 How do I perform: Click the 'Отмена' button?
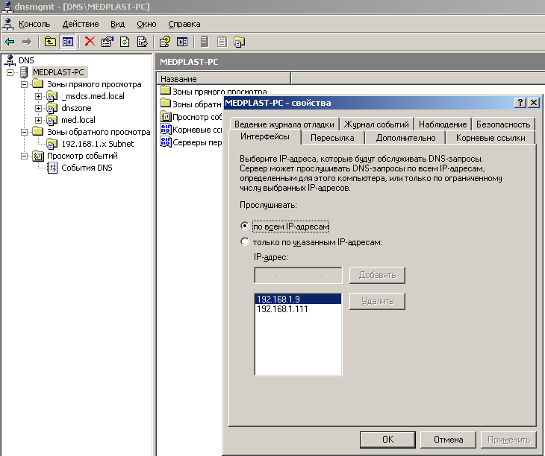tap(449, 440)
